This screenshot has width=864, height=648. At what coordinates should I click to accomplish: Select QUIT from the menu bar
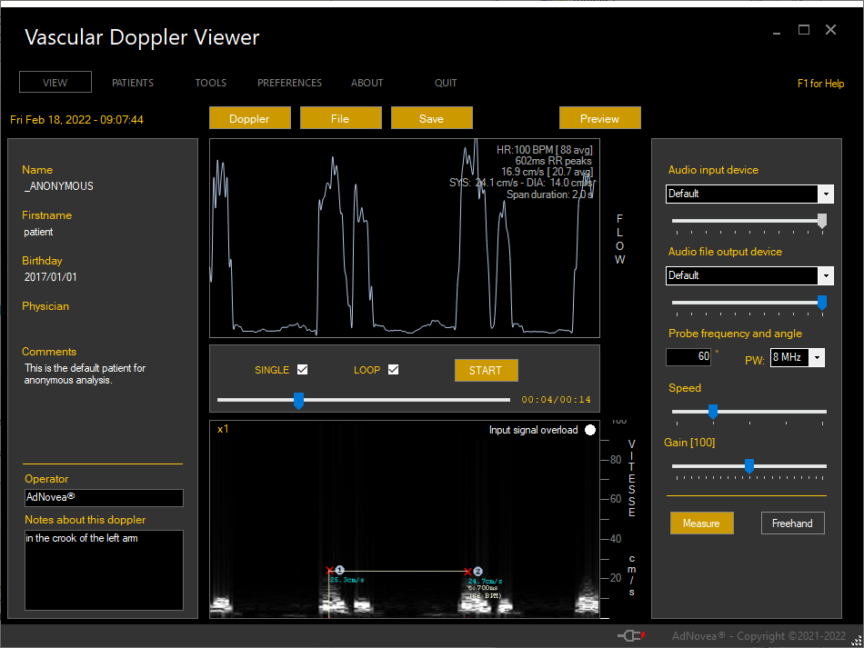[x=446, y=83]
